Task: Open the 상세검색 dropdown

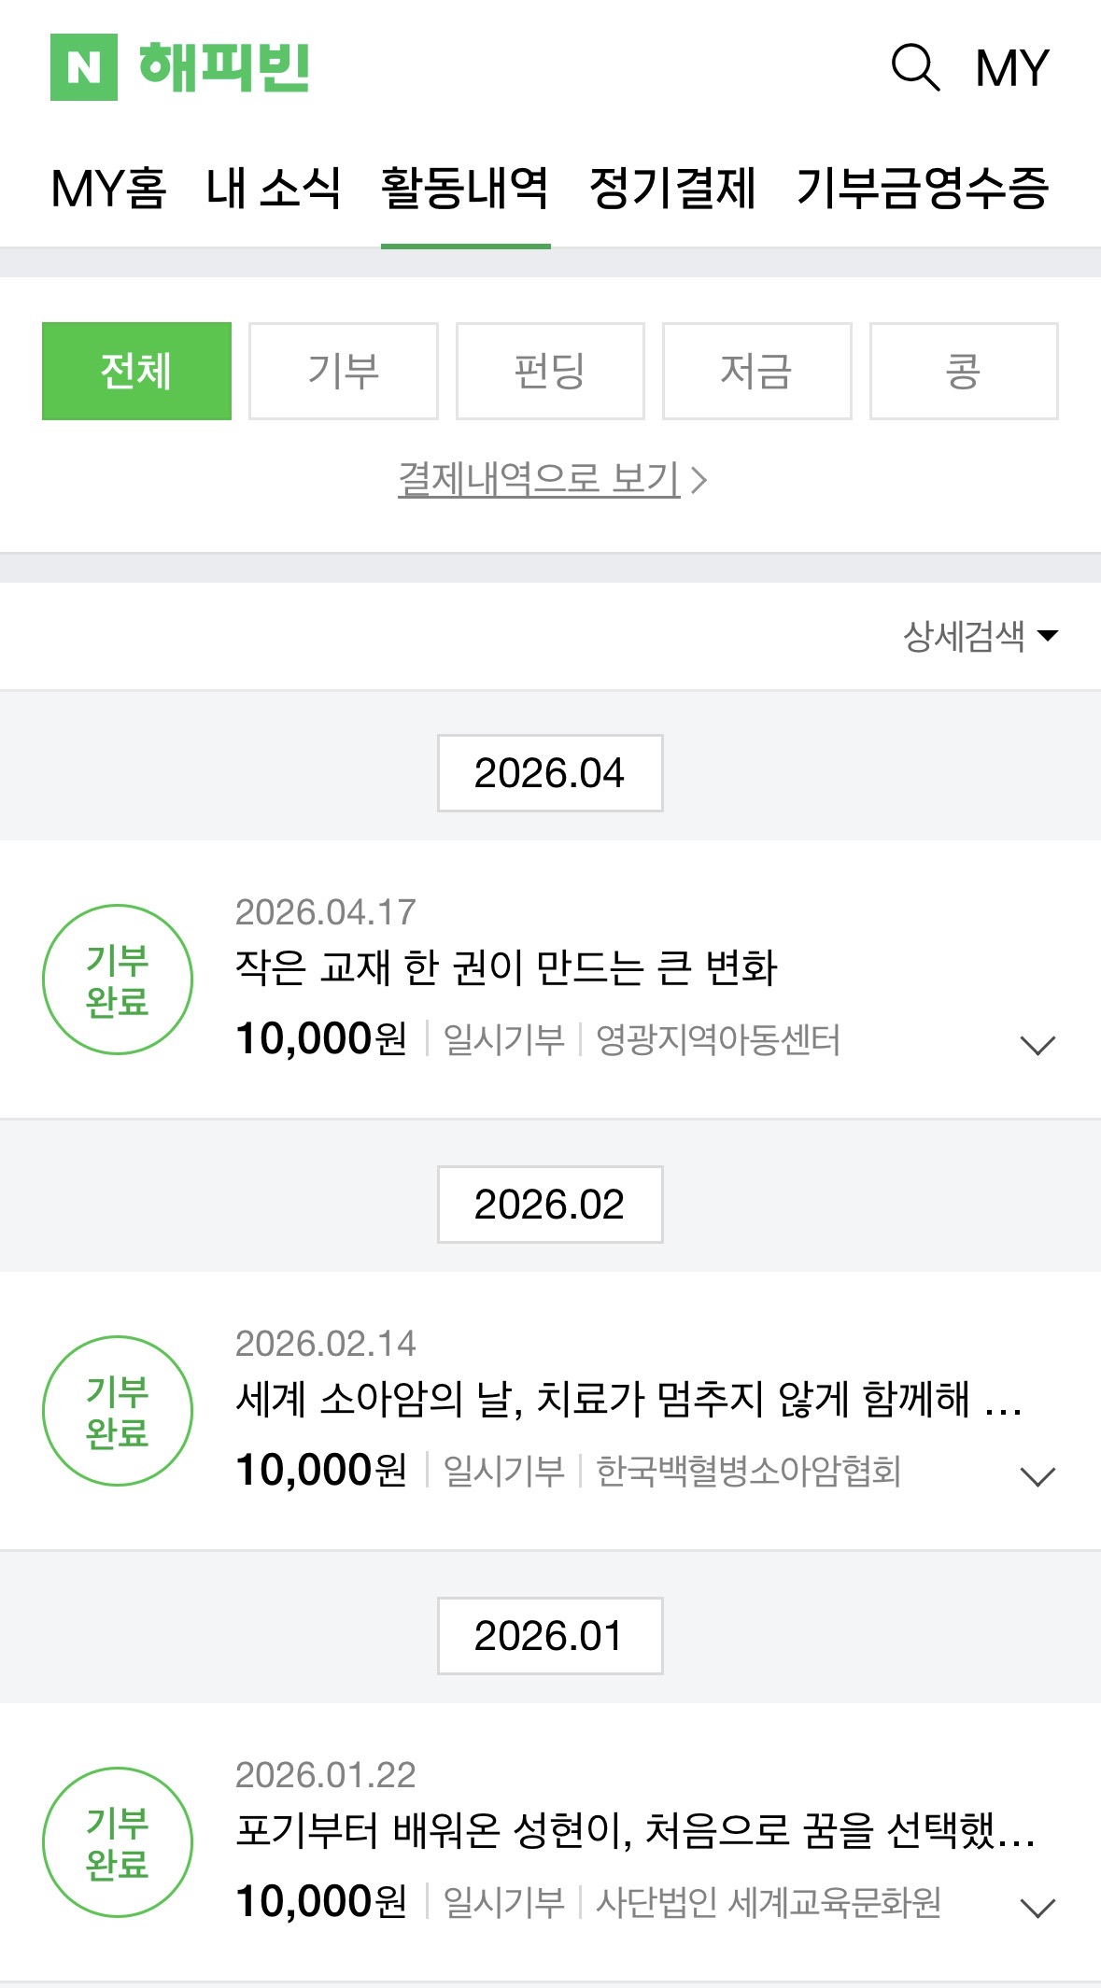Action: tap(980, 636)
